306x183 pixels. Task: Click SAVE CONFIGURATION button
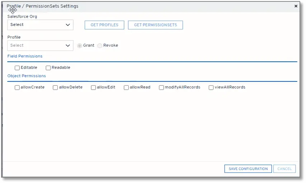click(x=248, y=169)
